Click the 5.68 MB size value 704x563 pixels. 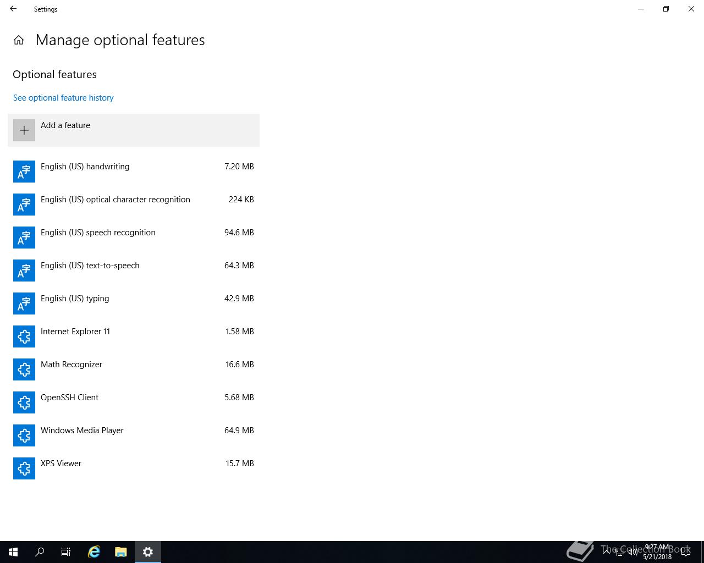pyautogui.click(x=239, y=398)
